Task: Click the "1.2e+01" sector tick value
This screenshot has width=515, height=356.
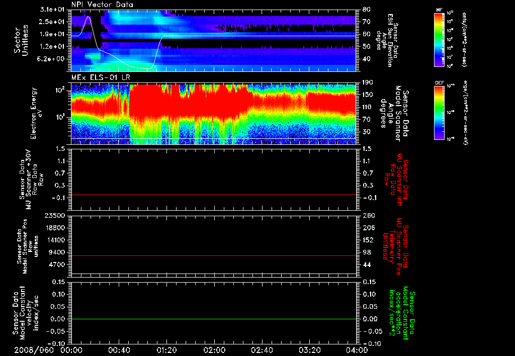Action: [53, 47]
